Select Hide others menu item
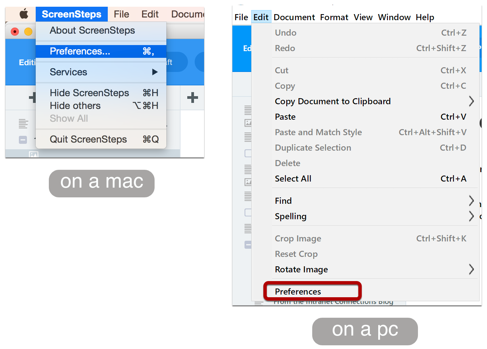Screen dimensions: 487x349 (x=101, y=106)
